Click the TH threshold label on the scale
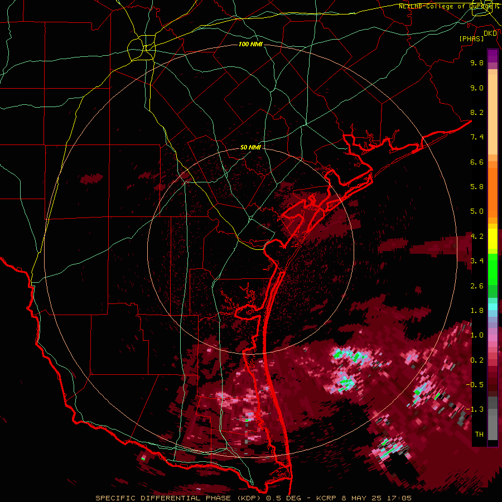The width and height of the screenshot is (502, 502). pyautogui.click(x=479, y=435)
